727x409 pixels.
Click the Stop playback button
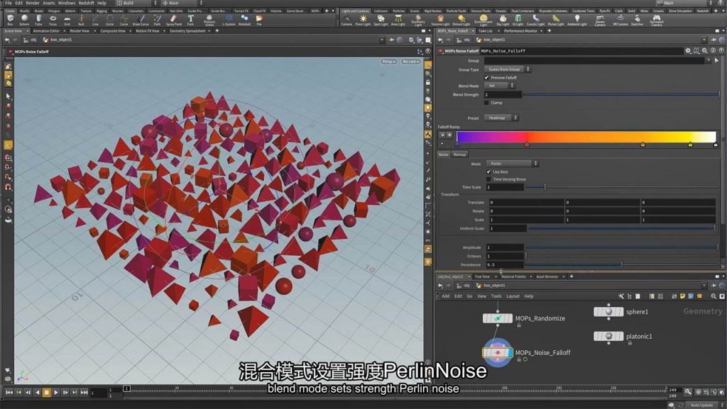click(x=46, y=393)
